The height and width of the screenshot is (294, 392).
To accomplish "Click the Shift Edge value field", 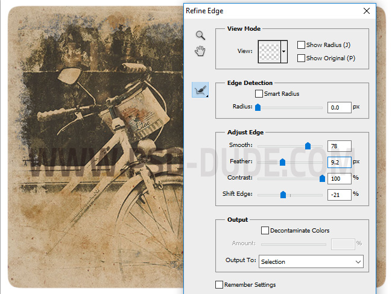I will (x=339, y=195).
